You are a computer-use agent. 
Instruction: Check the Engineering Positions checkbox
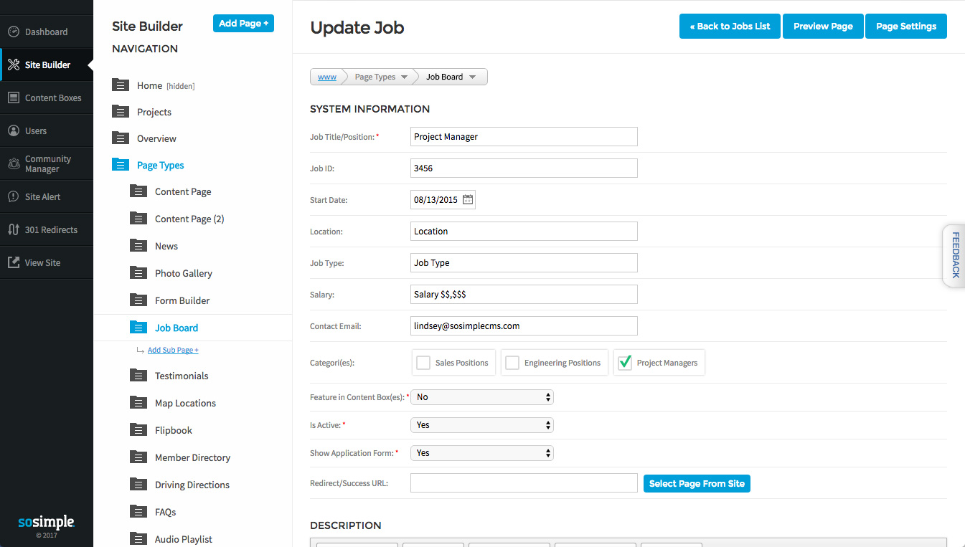coord(512,363)
